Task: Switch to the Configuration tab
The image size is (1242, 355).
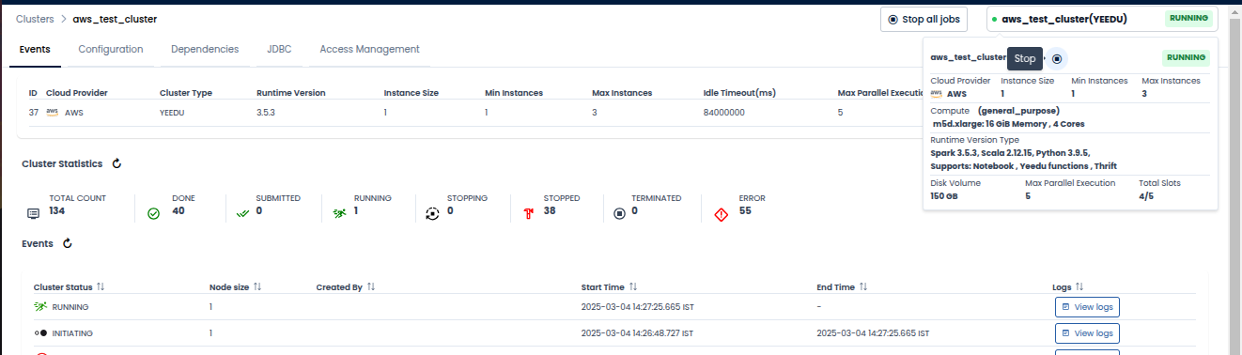Action: 111,50
